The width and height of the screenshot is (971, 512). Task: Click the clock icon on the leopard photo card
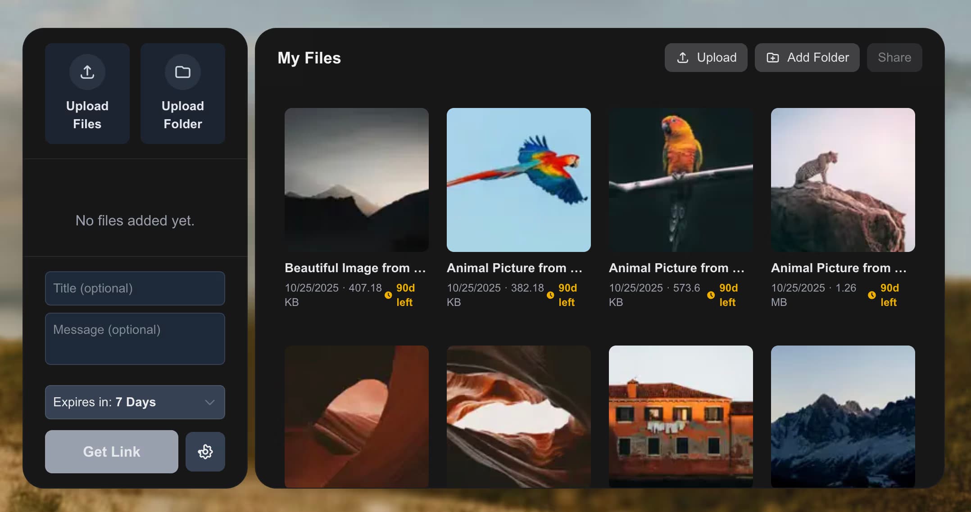[872, 295]
